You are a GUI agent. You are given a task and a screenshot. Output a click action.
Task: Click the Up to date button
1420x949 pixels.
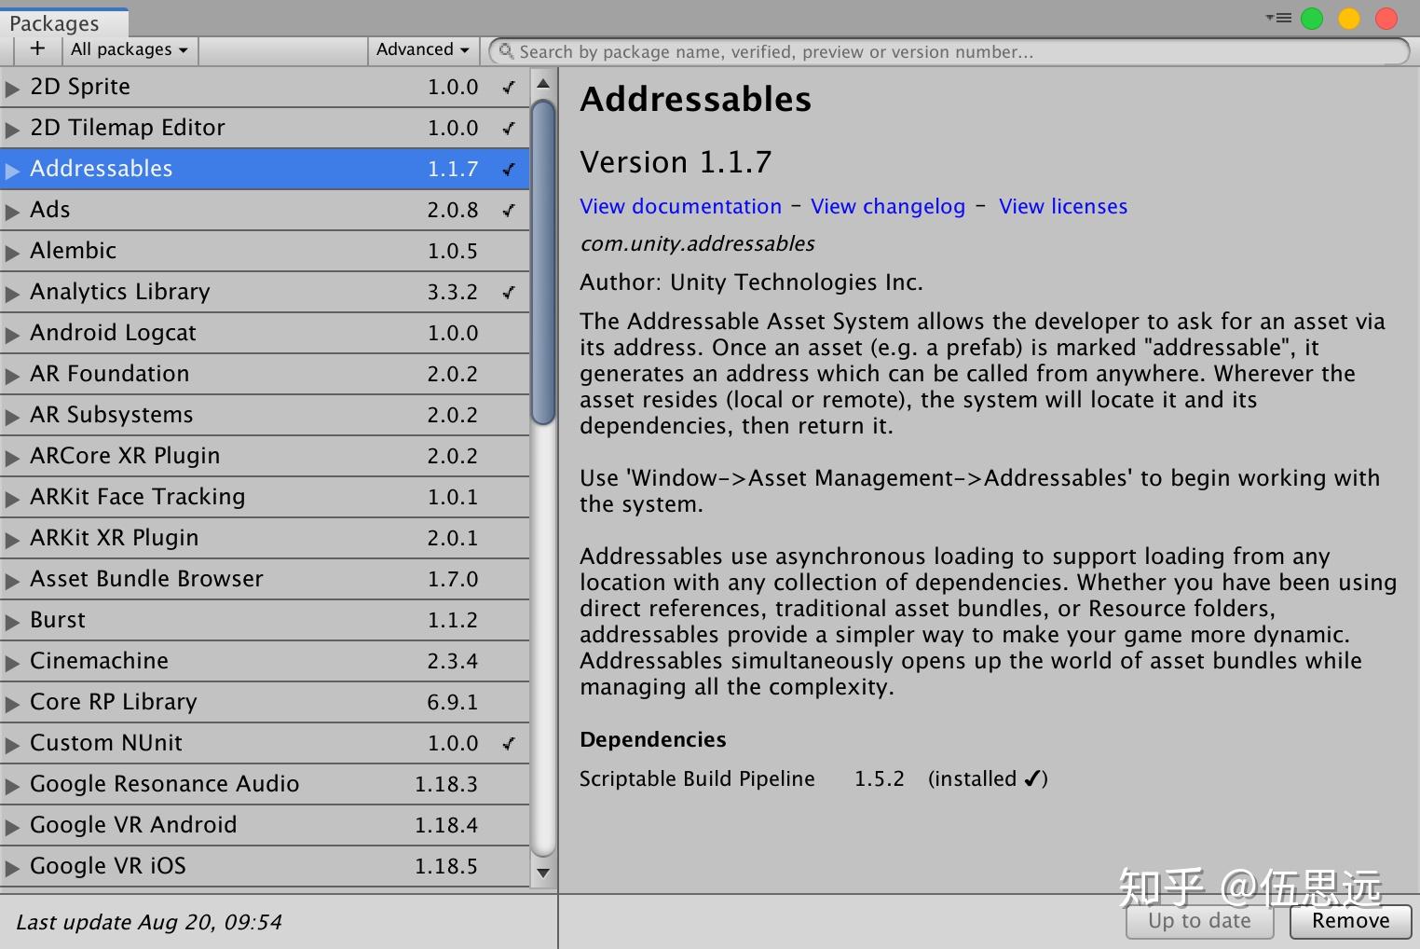pyautogui.click(x=1199, y=921)
